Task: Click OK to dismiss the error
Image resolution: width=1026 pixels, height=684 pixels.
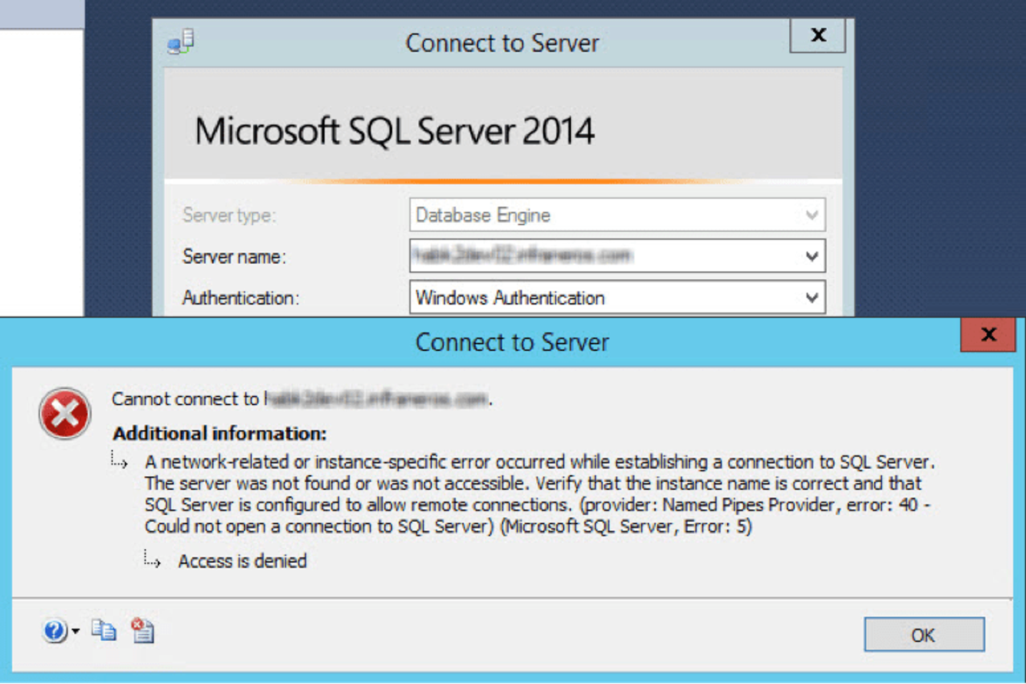Action: (x=923, y=635)
